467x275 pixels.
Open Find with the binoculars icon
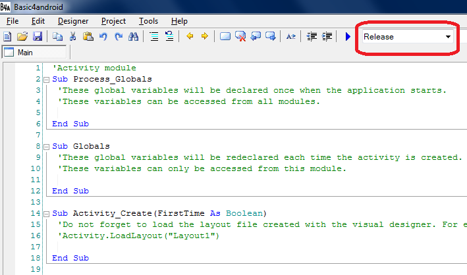[x=134, y=37]
